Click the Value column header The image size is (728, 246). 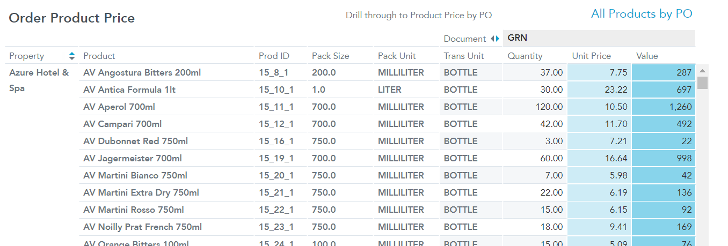click(647, 56)
